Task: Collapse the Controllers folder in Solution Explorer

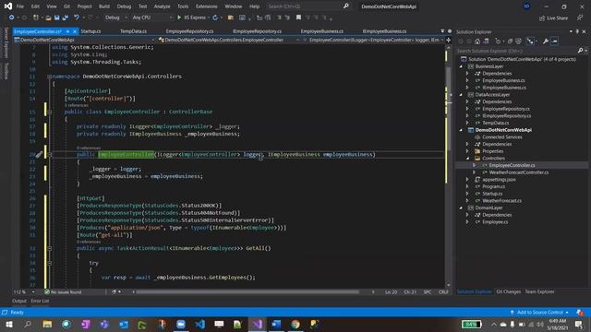Action: 468,158
